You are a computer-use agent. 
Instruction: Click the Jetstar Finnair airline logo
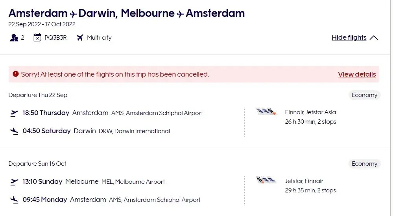(x=266, y=180)
